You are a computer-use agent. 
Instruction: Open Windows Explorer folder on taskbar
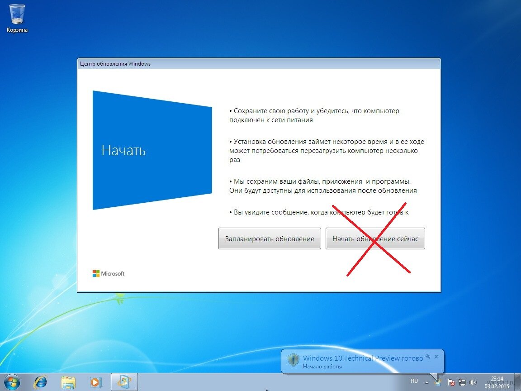(68, 382)
